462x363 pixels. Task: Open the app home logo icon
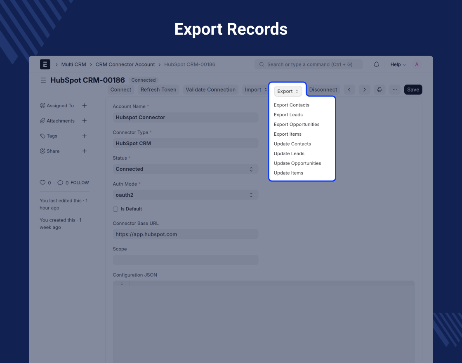45,64
